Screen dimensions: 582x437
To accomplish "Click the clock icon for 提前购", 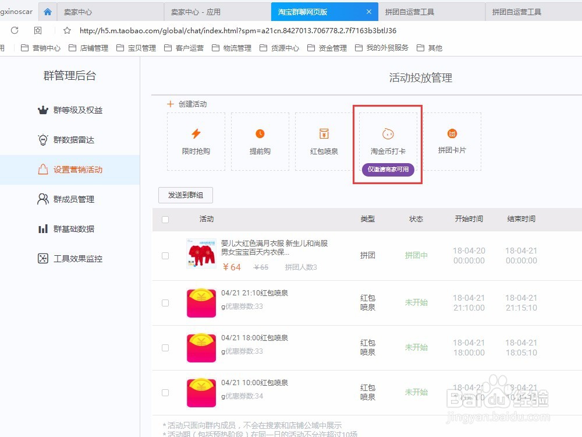I will (x=260, y=133).
